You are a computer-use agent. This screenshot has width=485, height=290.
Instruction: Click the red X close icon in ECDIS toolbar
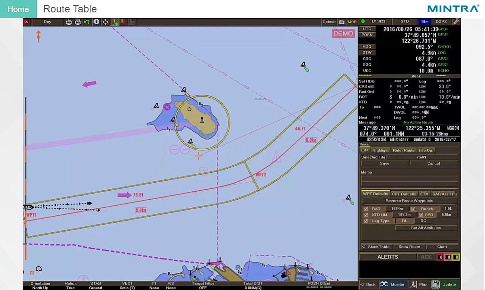point(27,22)
